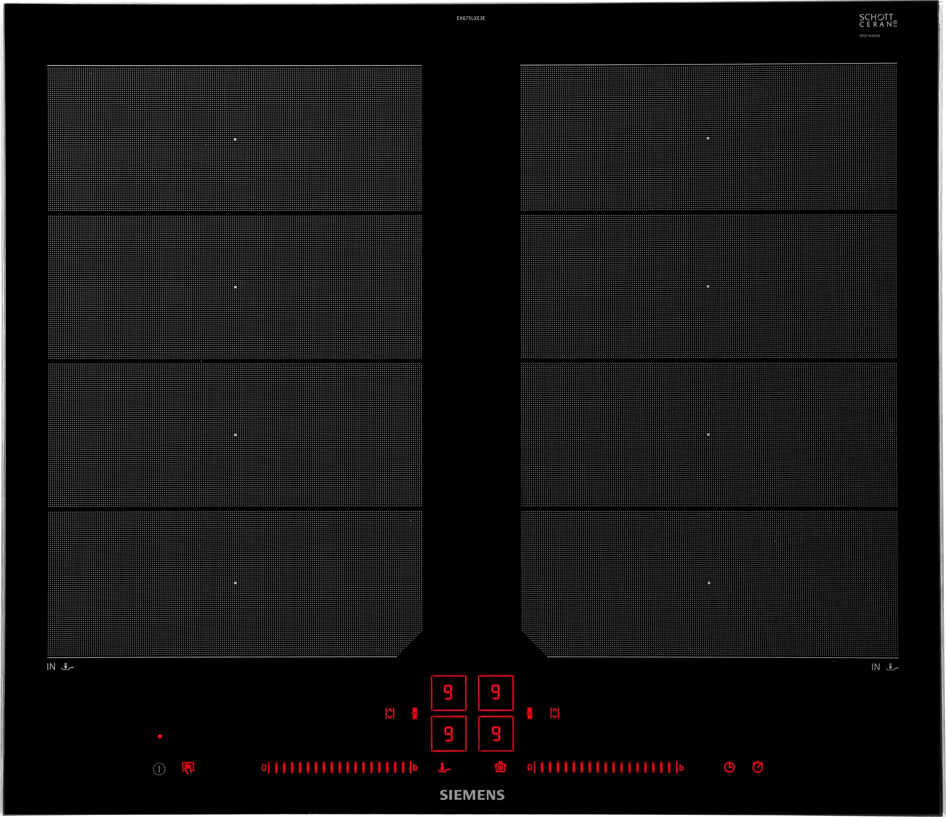Tap the boost 'b' on left slider
Image resolution: width=946 pixels, height=817 pixels.
point(415,768)
